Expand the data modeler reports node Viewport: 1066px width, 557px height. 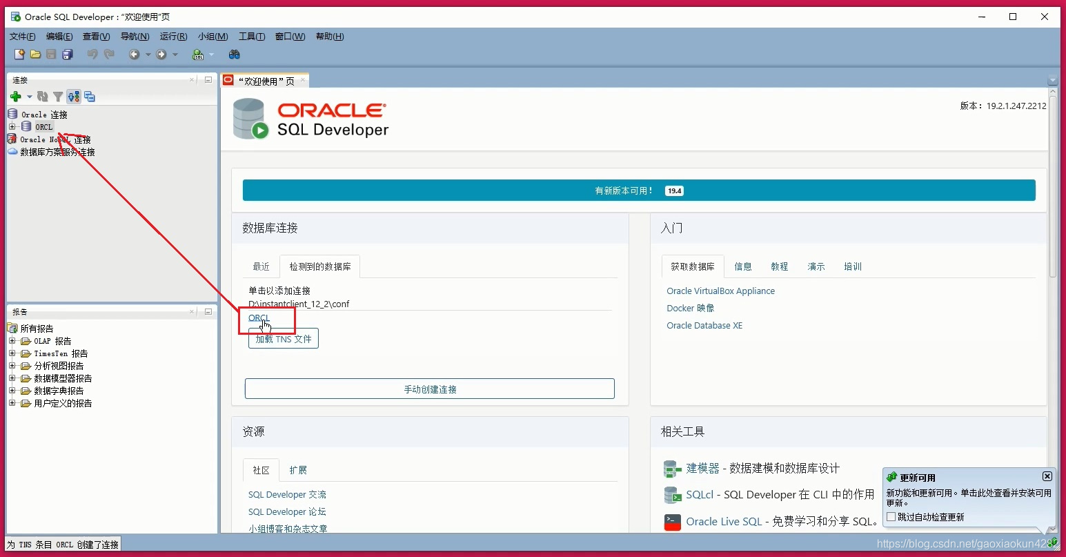point(12,378)
